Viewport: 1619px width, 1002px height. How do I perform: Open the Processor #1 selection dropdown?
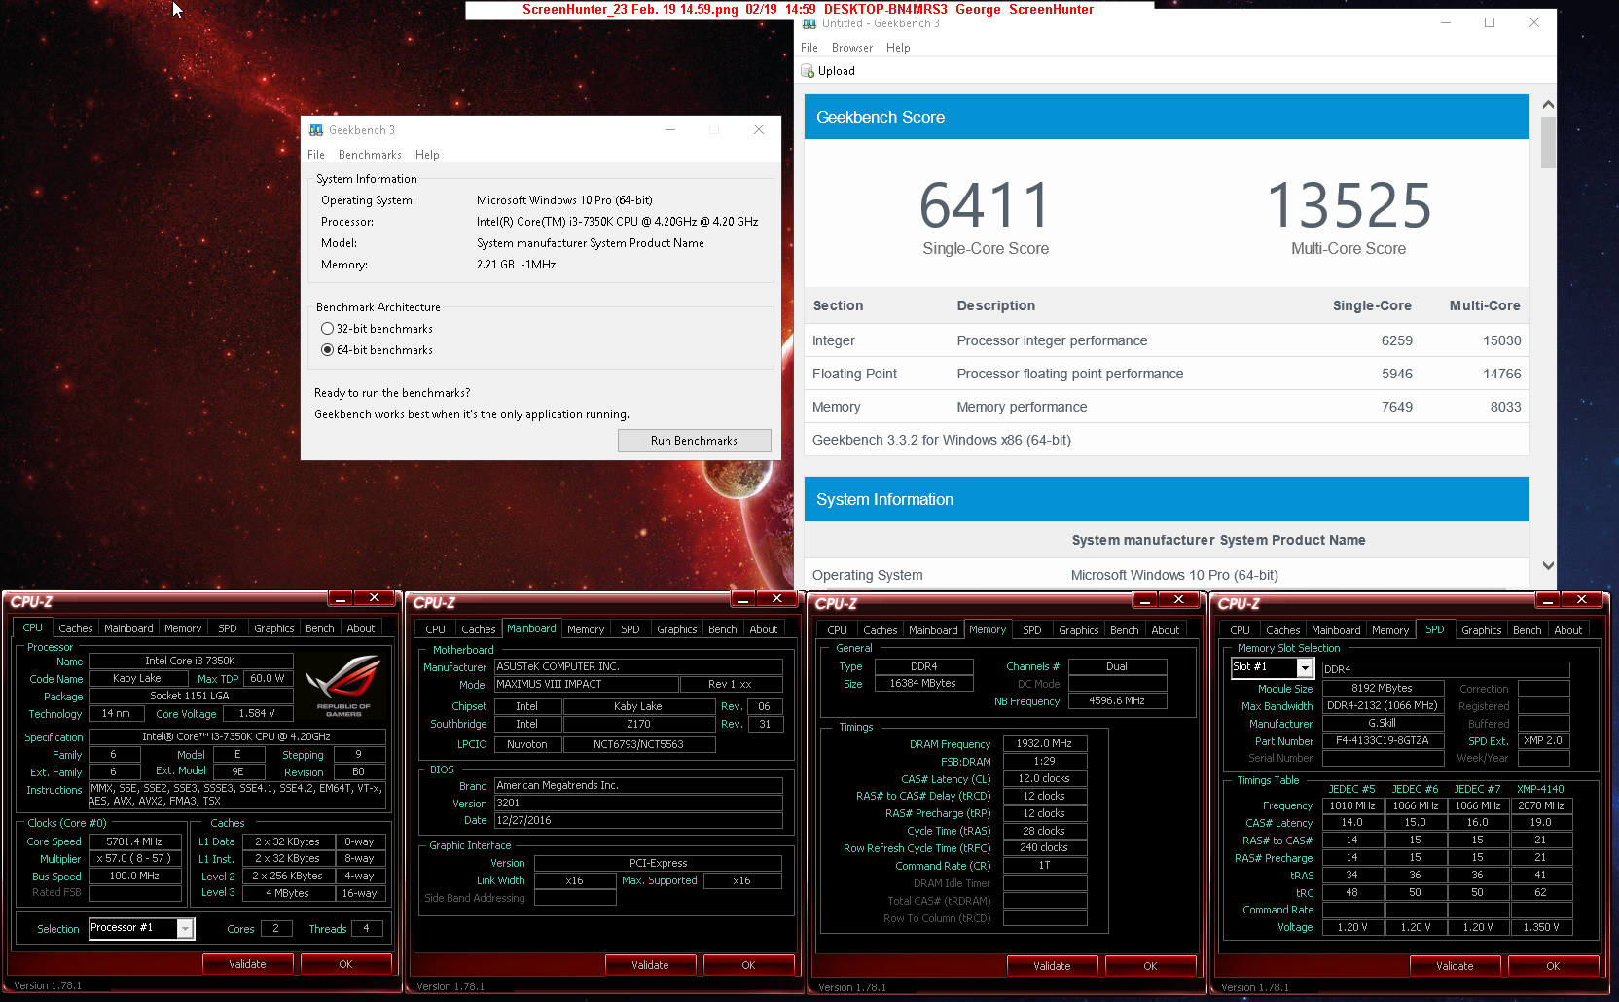(185, 929)
